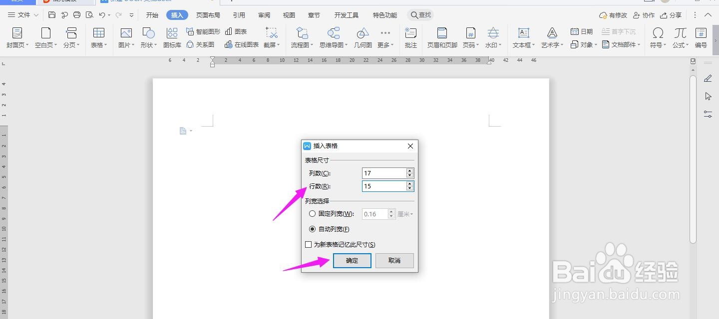Image resolution: width=719 pixels, height=319 pixels.
Task: Increase the 列数 column count
Action: tap(410, 171)
